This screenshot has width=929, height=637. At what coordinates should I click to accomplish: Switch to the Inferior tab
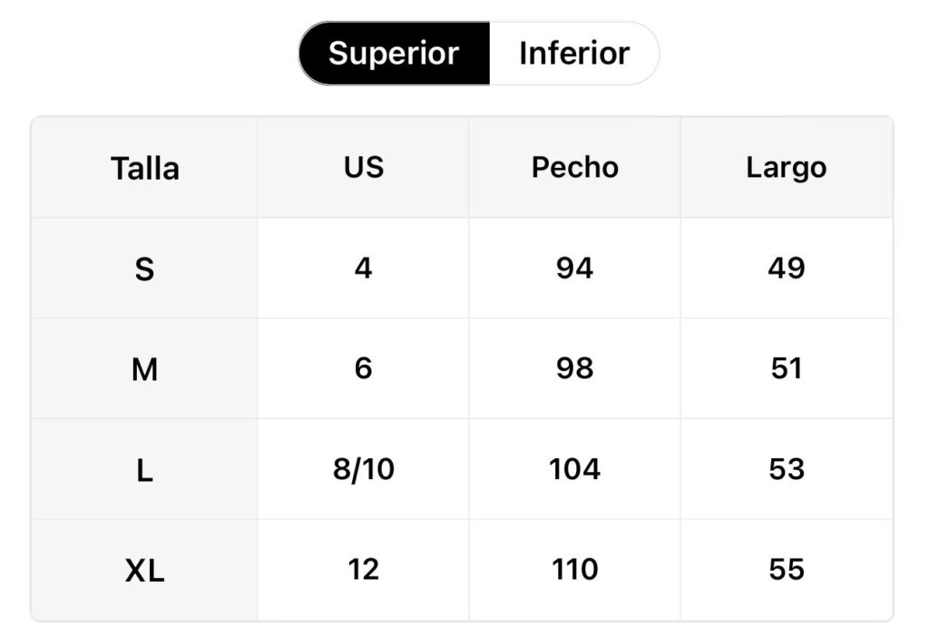tap(574, 54)
